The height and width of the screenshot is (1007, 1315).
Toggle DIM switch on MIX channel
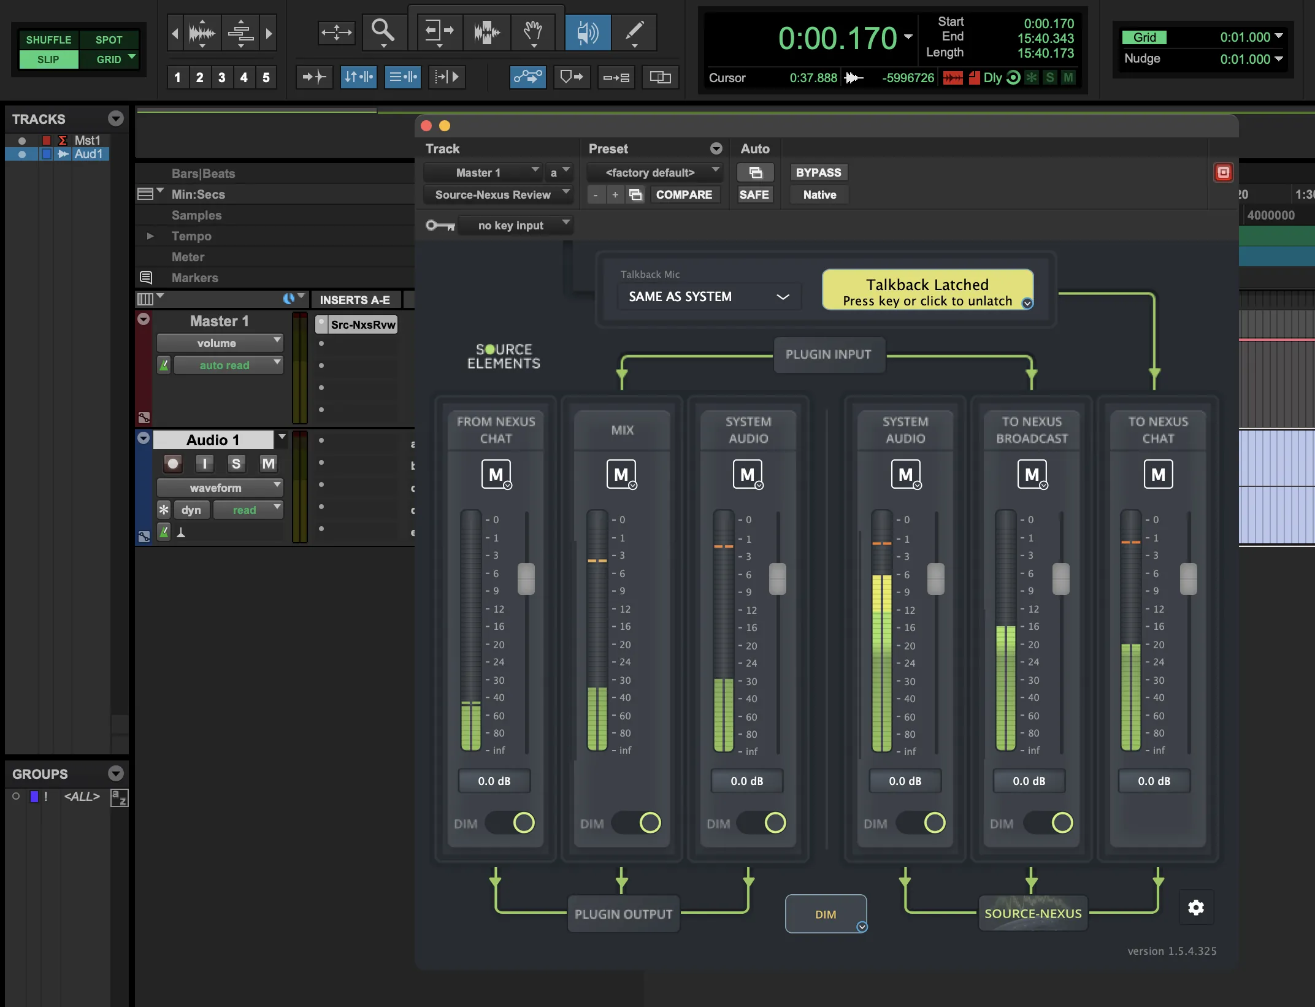click(x=637, y=822)
